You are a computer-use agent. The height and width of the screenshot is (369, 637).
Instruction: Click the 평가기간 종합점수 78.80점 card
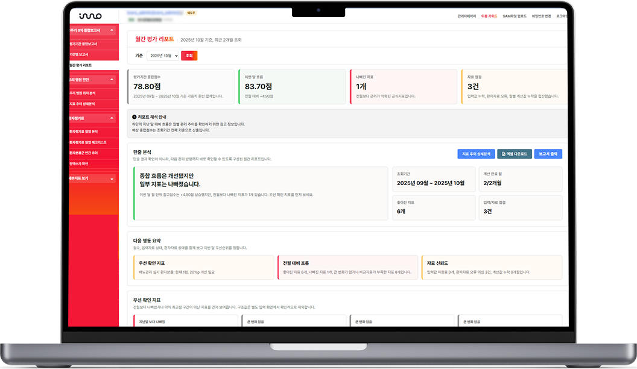pyautogui.click(x=181, y=86)
